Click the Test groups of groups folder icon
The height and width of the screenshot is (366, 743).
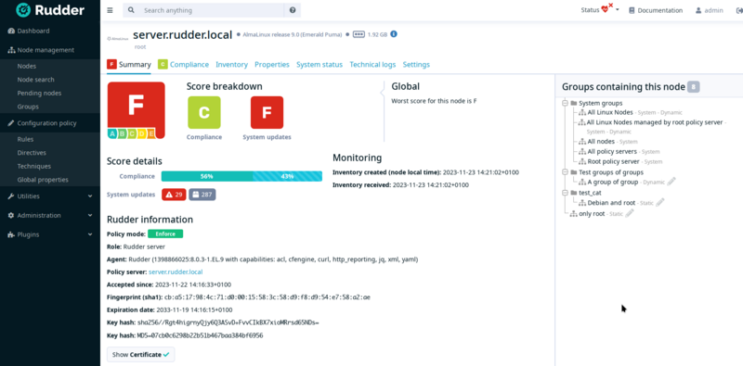(574, 172)
